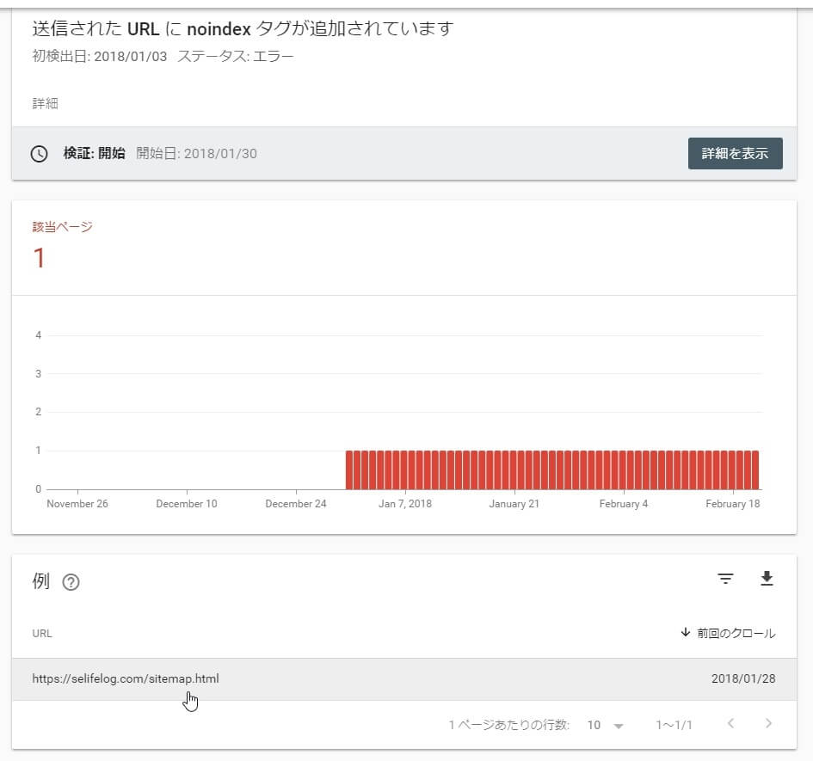Click the 2018/01/28 last crawl date cell
813x761 pixels.
(x=742, y=678)
